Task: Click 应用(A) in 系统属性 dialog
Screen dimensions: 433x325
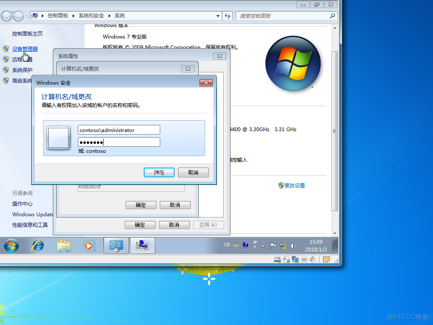Action: (208, 225)
